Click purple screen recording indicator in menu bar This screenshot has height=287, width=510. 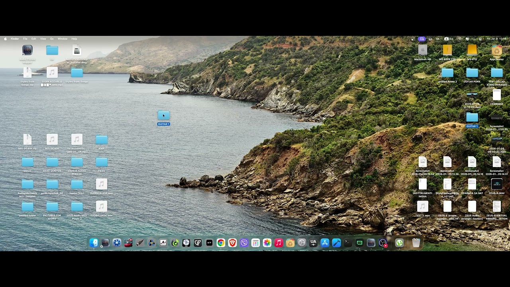(422, 39)
